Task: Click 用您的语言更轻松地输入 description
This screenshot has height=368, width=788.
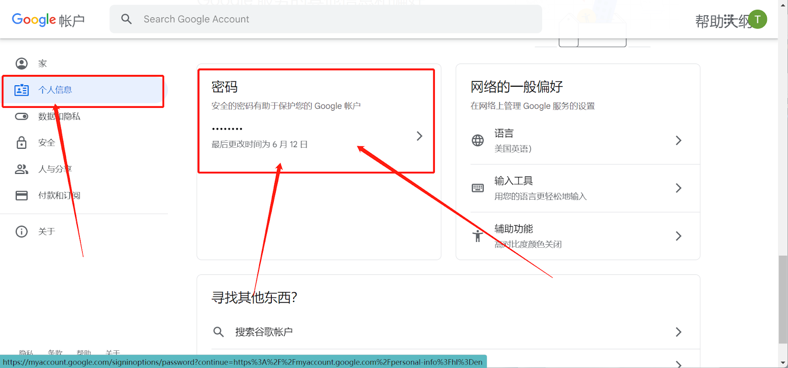Action: click(540, 197)
